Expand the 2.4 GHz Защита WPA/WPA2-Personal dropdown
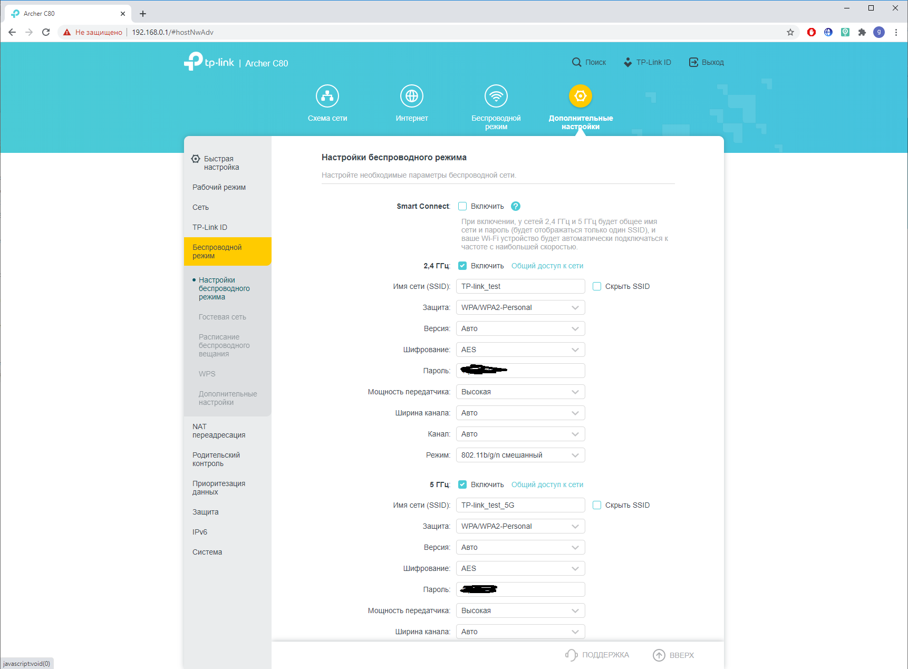Viewport: 908px width, 669px height. click(x=520, y=307)
